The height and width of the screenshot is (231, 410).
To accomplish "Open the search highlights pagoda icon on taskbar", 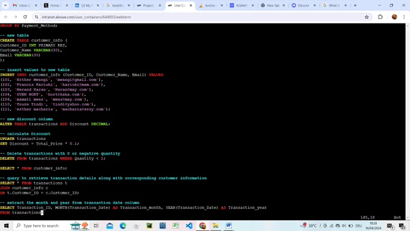I will [x=80, y=226].
